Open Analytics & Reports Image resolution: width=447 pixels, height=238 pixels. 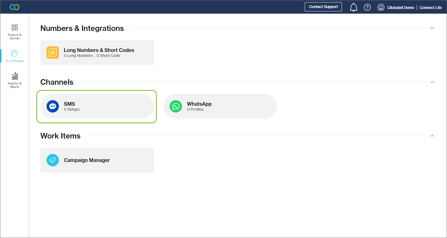coord(15,80)
